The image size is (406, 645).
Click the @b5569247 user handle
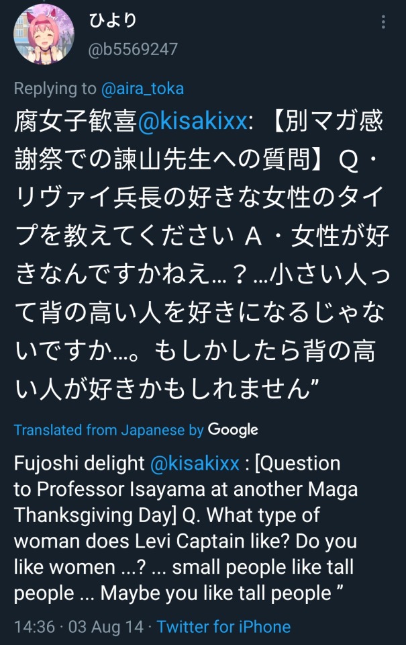[134, 49]
